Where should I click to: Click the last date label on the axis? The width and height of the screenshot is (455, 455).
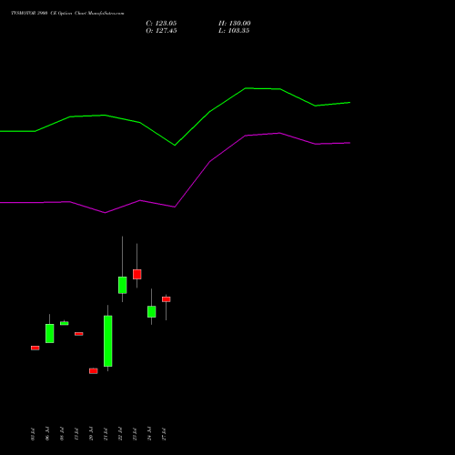coord(164,434)
